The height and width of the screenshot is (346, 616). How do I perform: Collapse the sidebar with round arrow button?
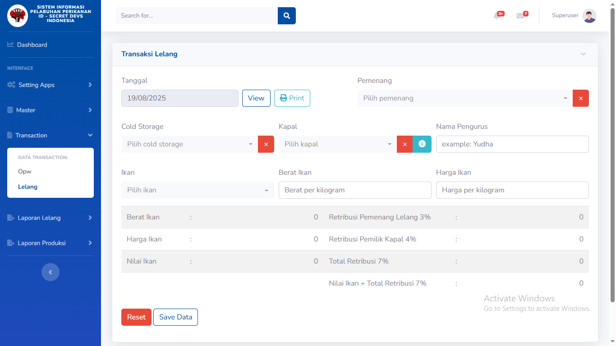click(51, 272)
